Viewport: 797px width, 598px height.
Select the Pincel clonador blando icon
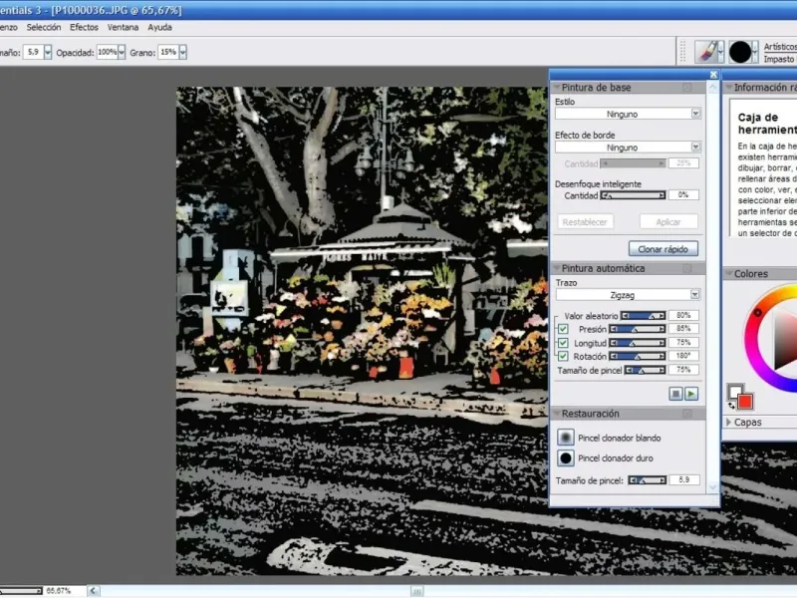566,438
